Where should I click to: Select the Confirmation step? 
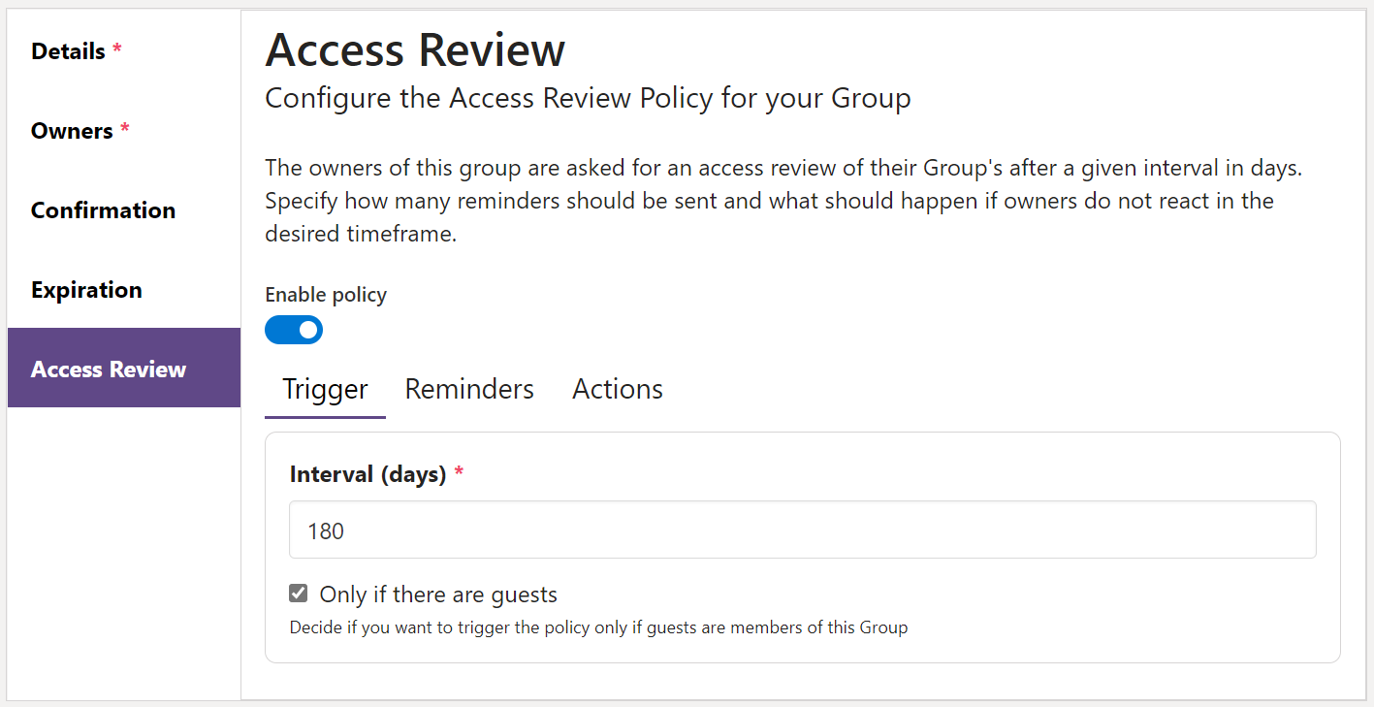pyautogui.click(x=103, y=209)
